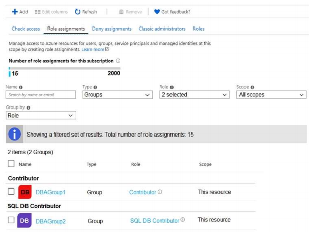
Task: Open the DBAGroup2 group link
Action: (51, 221)
